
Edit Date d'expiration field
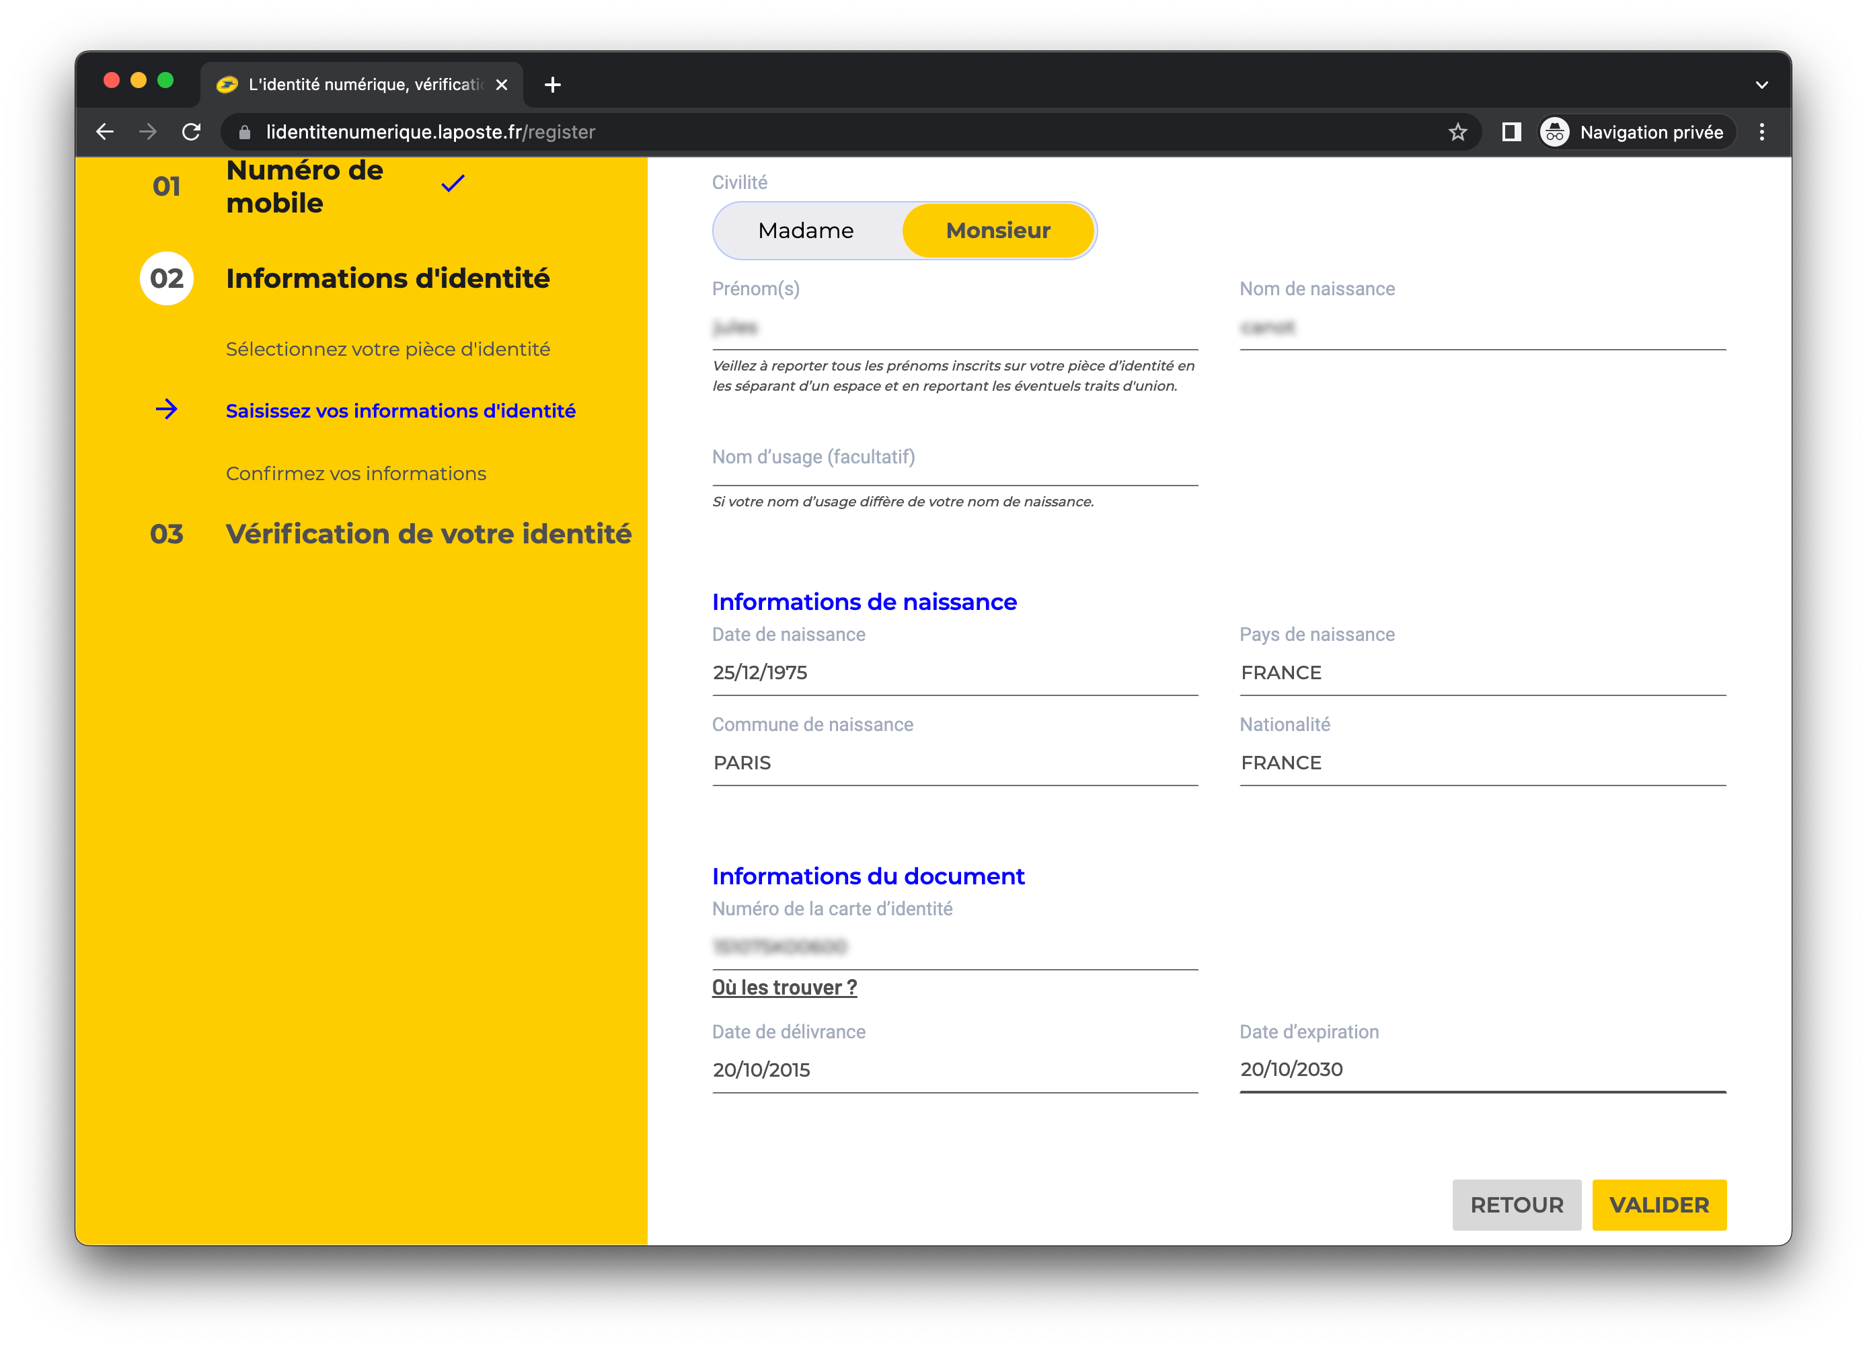click(x=1482, y=1069)
